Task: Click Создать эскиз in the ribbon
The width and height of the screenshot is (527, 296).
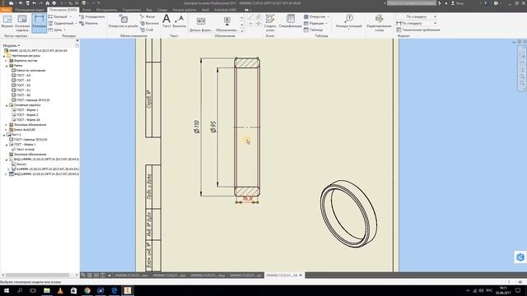Action: pyautogui.click(x=270, y=23)
